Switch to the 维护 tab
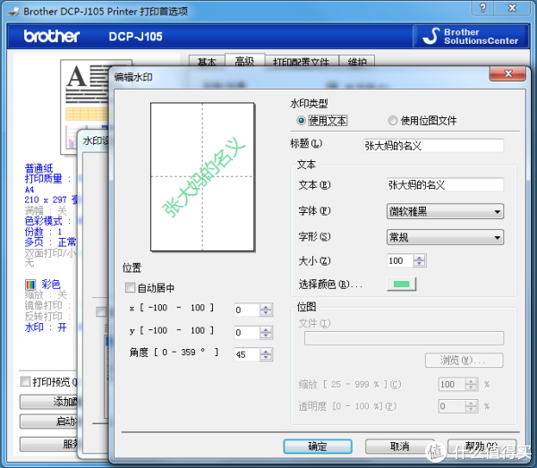This screenshot has width=537, height=468. (x=357, y=62)
